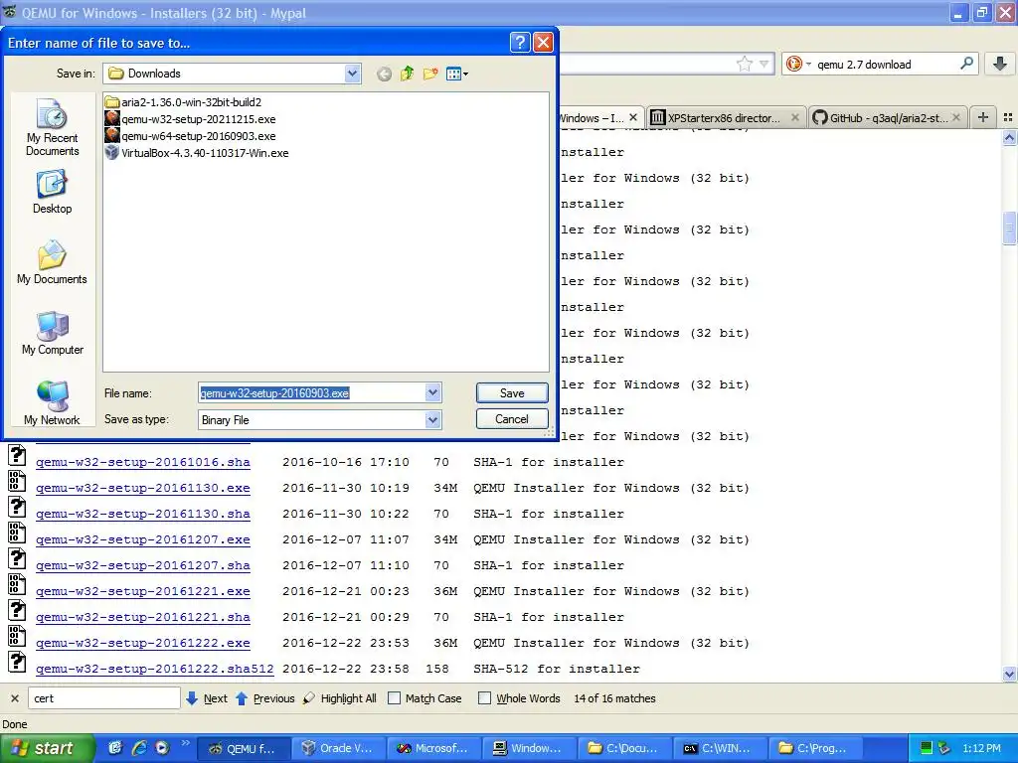Toggle Highlight All in find bar
The image size is (1018, 763).
point(340,698)
